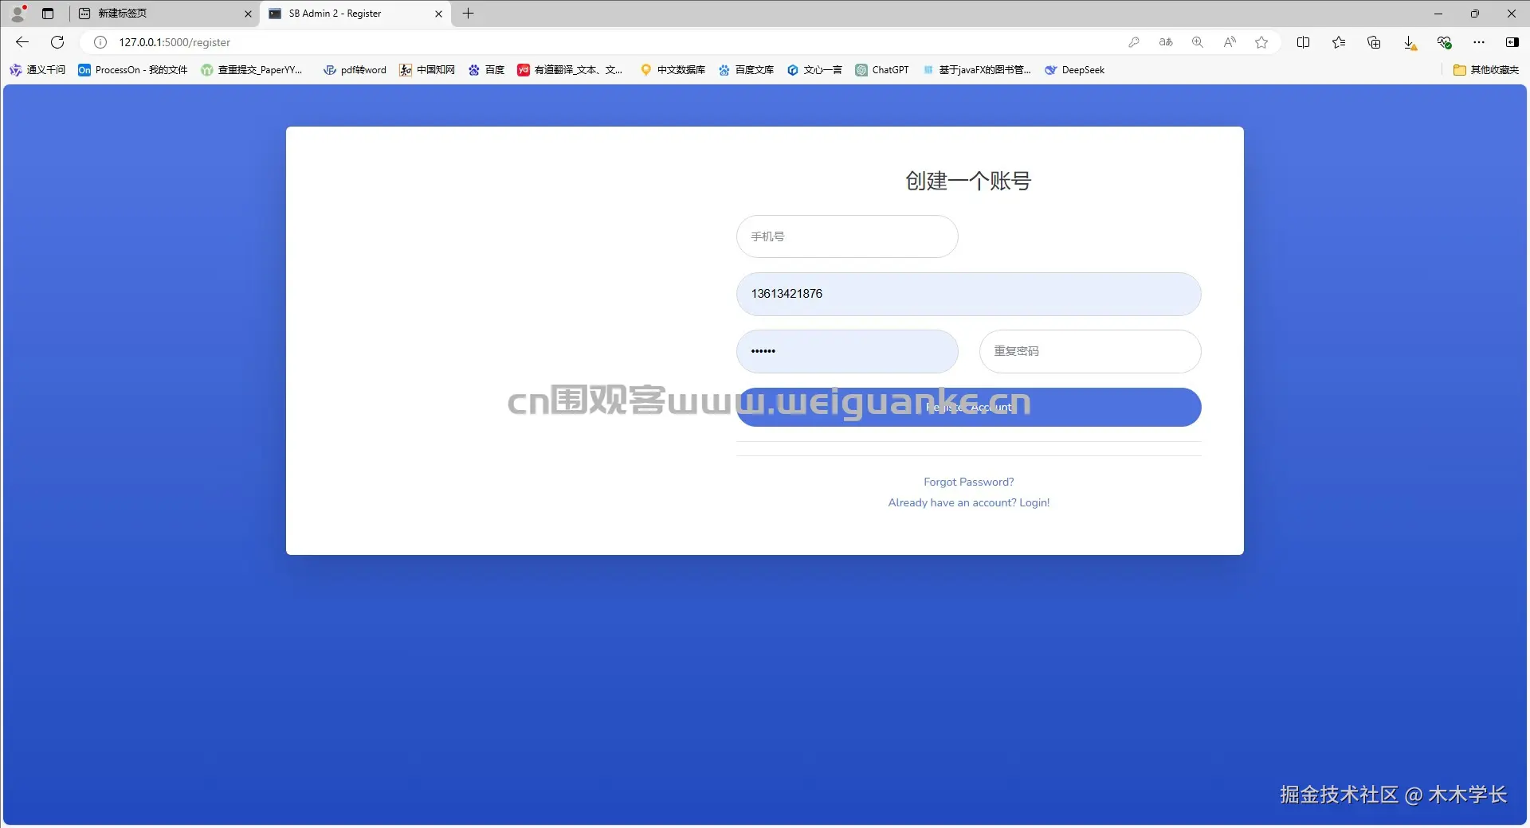1530x828 pixels.
Task: Open the collections icon
Action: click(1374, 42)
